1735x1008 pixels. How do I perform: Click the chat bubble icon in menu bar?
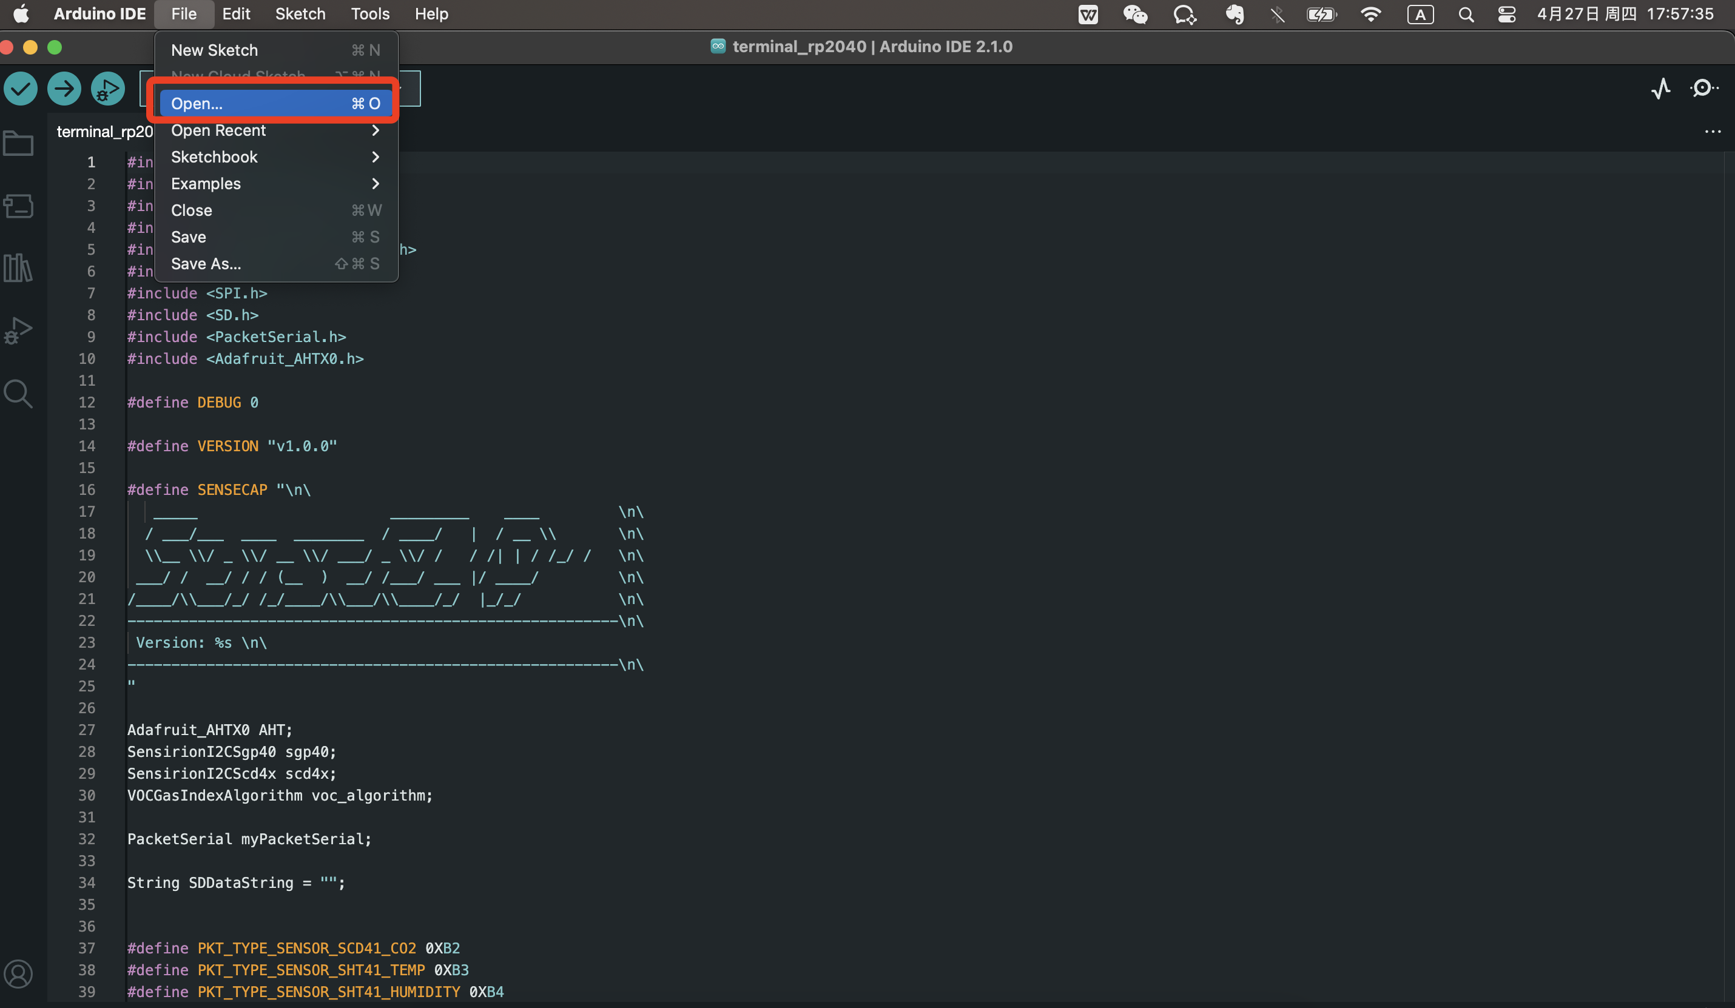tap(1185, 15)
